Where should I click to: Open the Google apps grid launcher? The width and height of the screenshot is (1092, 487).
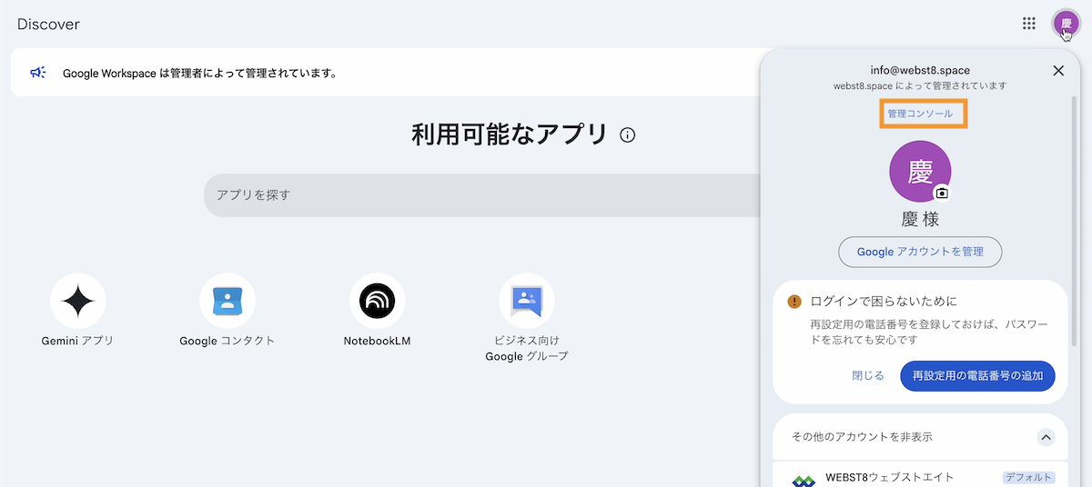pyautogui.click(x=1029, y=24)
